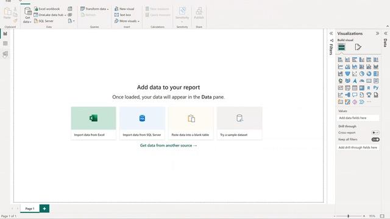Select the Table visual
Viewport: 390px width, 219px height.
[x=355, y=88]
